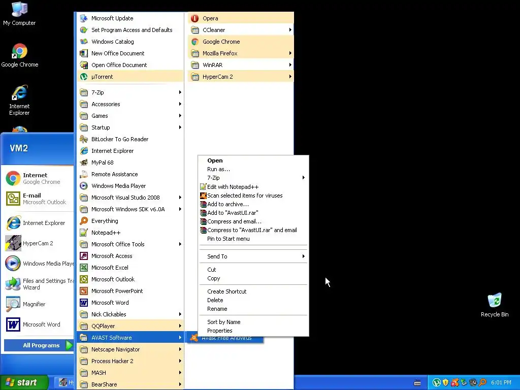Screen dimensions: 520x390
Task: Choose Rename in context menu
Action: pyautogui.click(x=253, y=309)
